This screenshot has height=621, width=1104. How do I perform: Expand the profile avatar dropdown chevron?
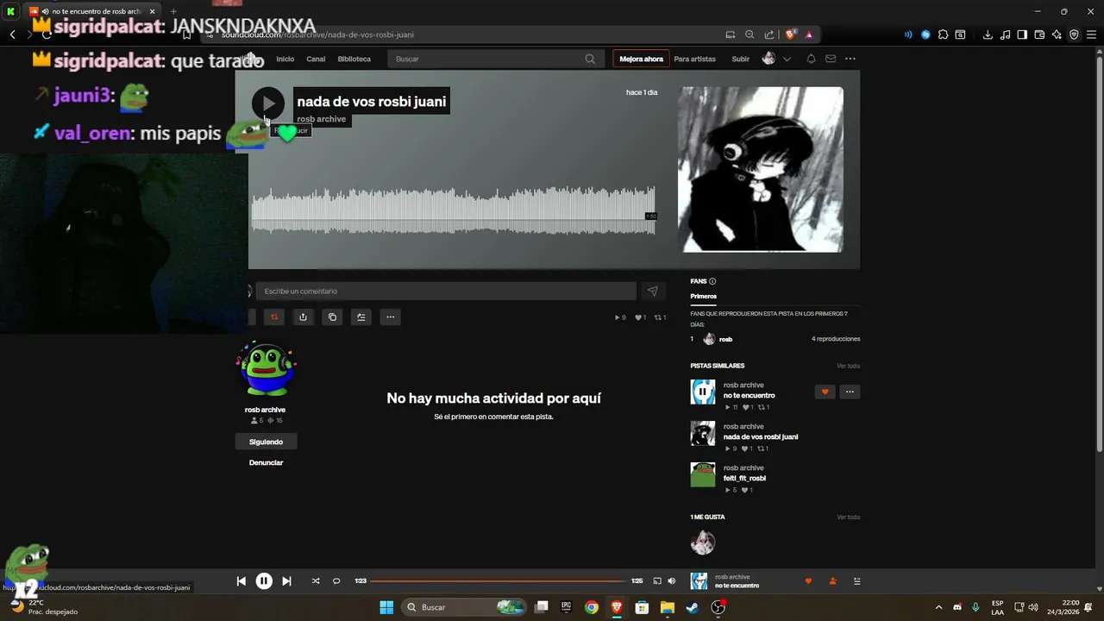click(x=787, y=59)
